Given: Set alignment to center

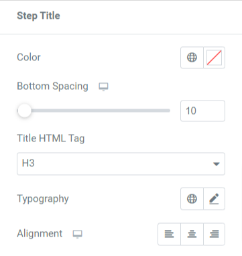Looking at the screenshot, I should pyautogui.click(x=192, y=234).
